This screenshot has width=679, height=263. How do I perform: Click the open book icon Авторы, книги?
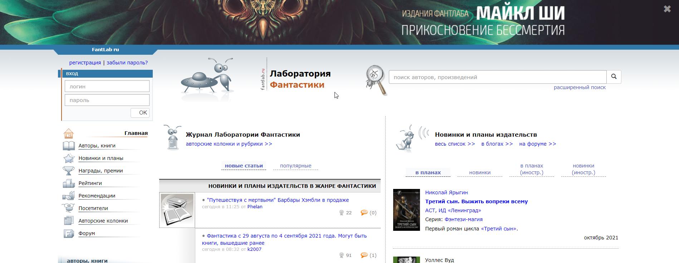[69, 146]
